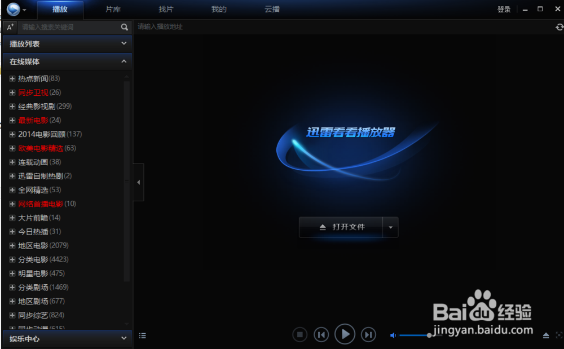Click the stop playback button
The image size is (564, 349).
pos(299,335)
